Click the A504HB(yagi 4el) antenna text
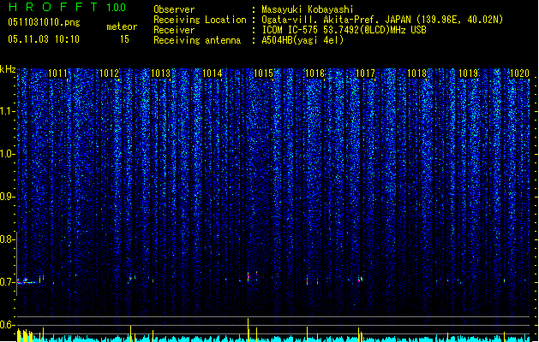Image resolution: width=539 pixels, height=342 pixels. pyautogui.click(x=302, y=40)
